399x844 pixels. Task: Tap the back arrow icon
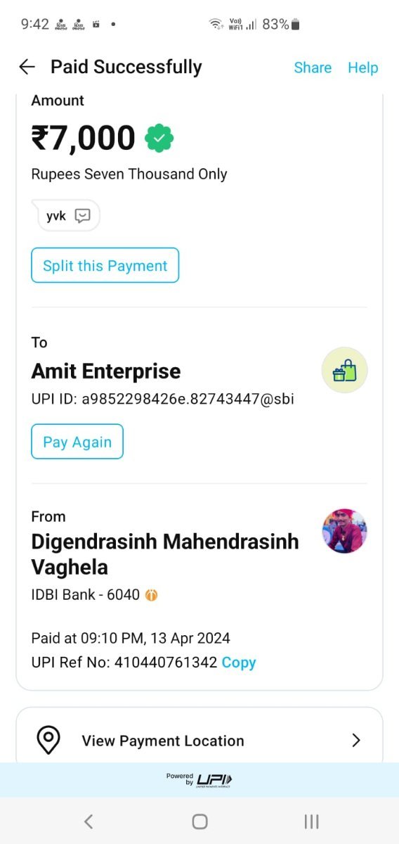27,67
